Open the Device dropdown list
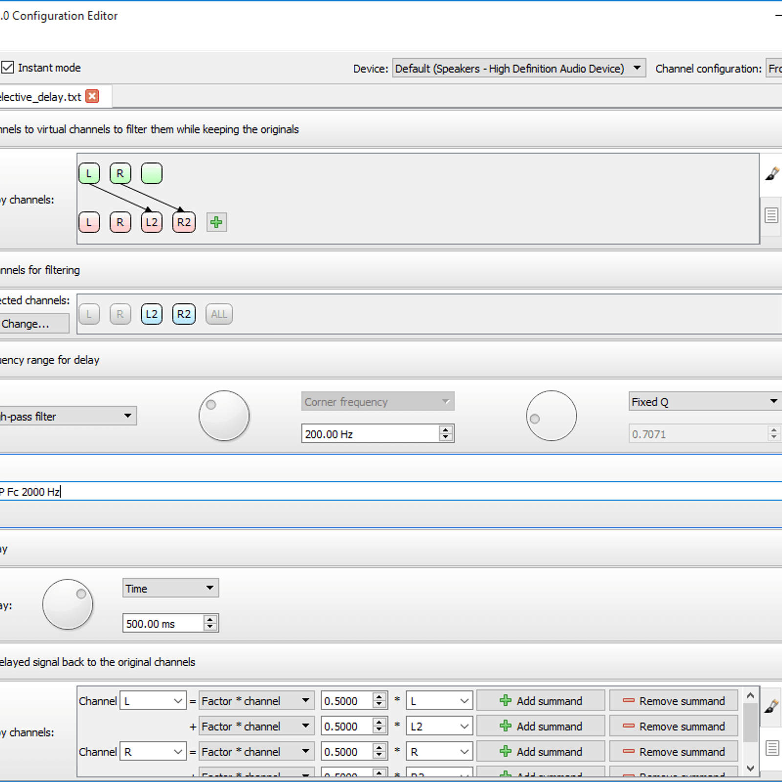782x782 pixels. pos(519,68)
